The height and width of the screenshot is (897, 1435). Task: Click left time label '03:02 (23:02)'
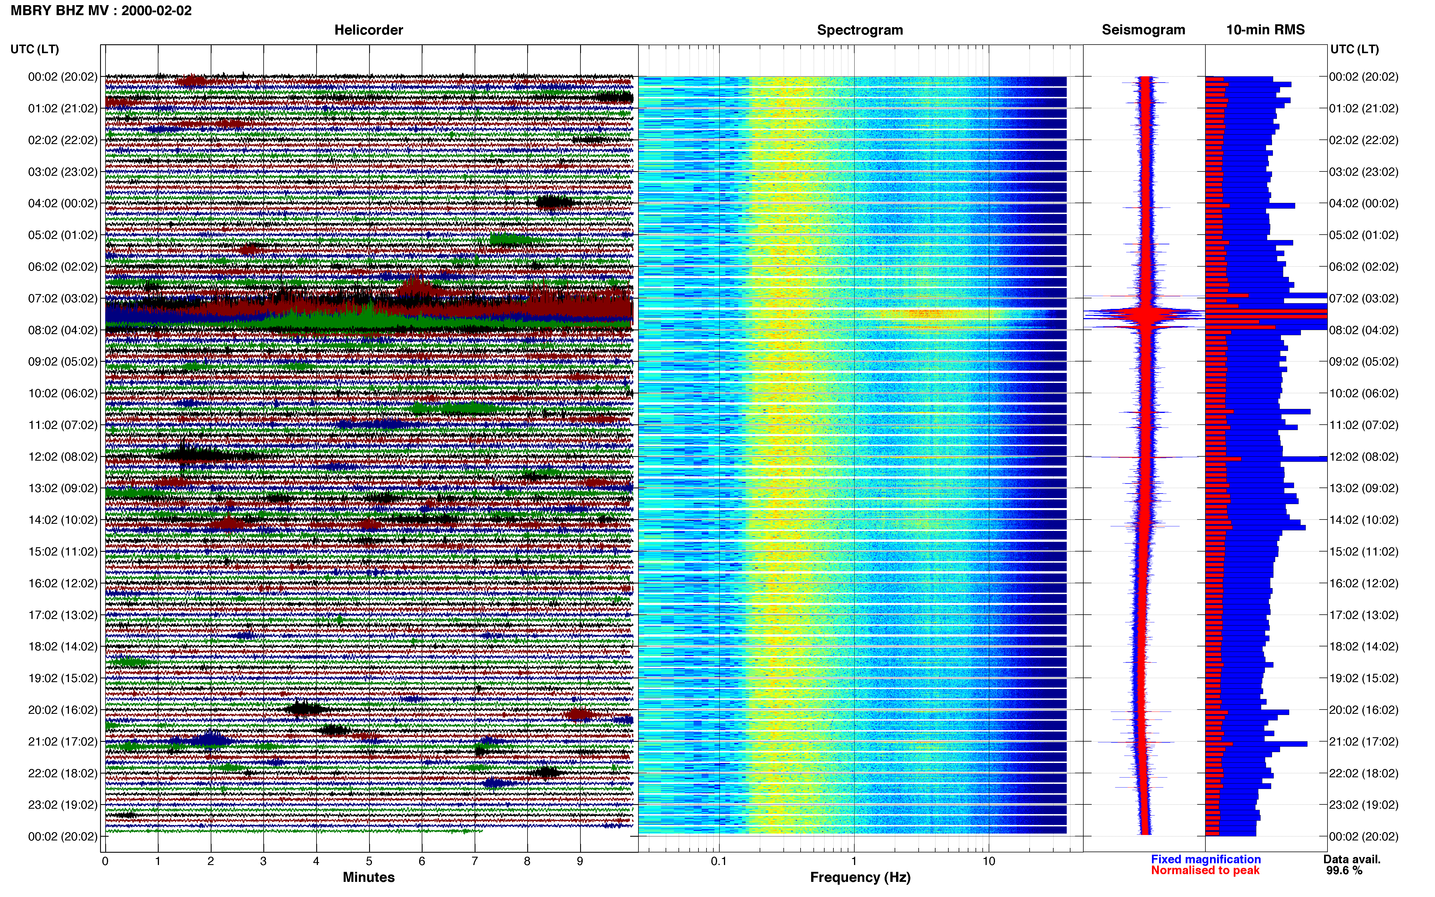point(62,172)
